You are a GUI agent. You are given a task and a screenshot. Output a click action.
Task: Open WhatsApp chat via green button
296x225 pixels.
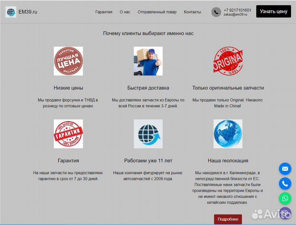285,198
